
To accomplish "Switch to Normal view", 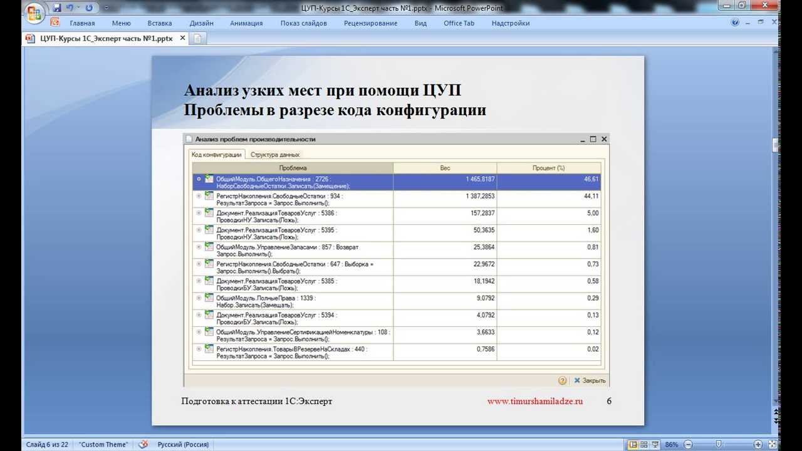I will tap(633, 444).
